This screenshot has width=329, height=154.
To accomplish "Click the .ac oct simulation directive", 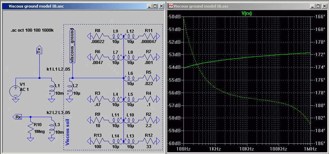I will [31, 31].
